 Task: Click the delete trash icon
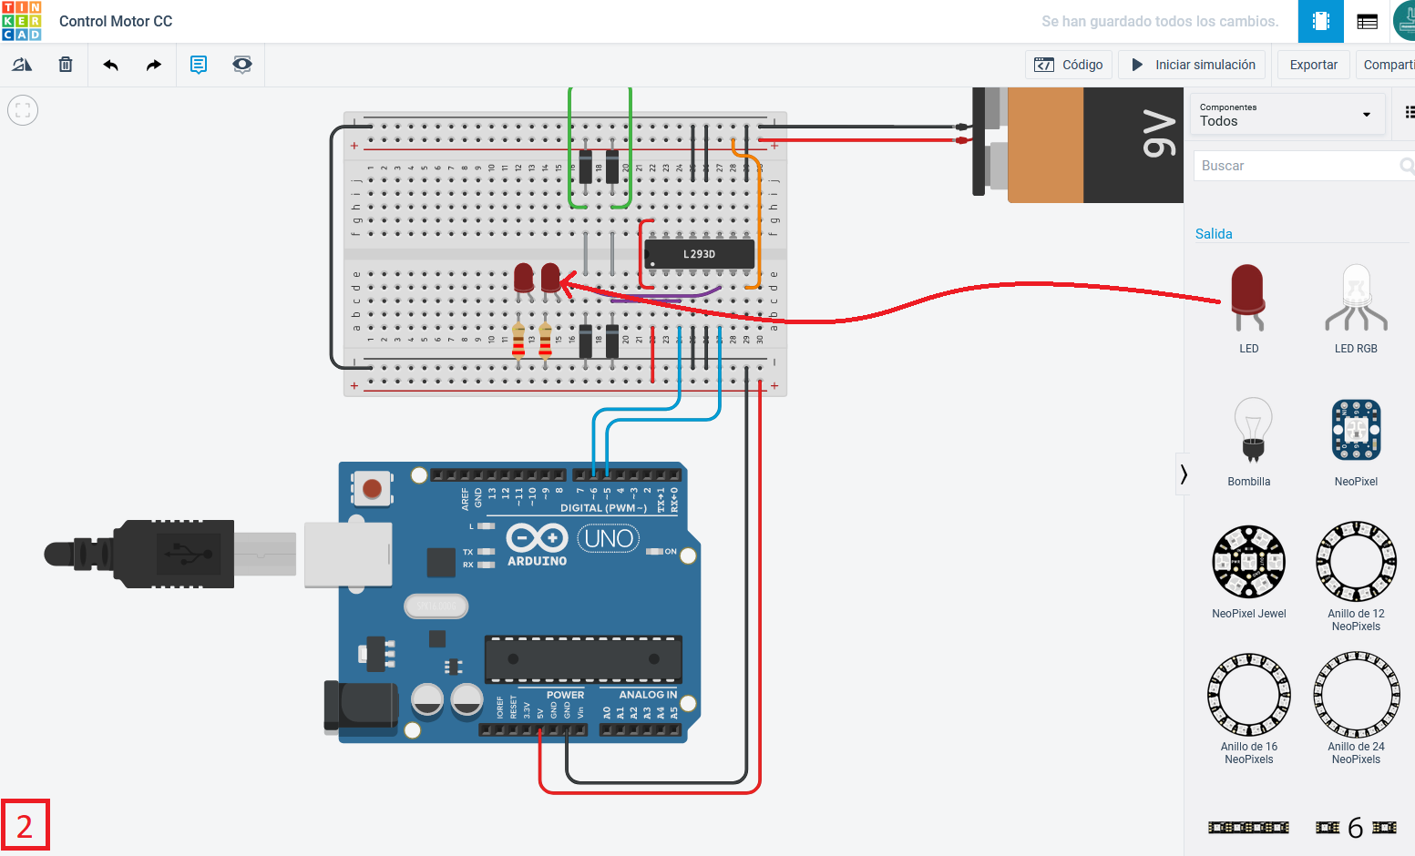pos(66,65)
